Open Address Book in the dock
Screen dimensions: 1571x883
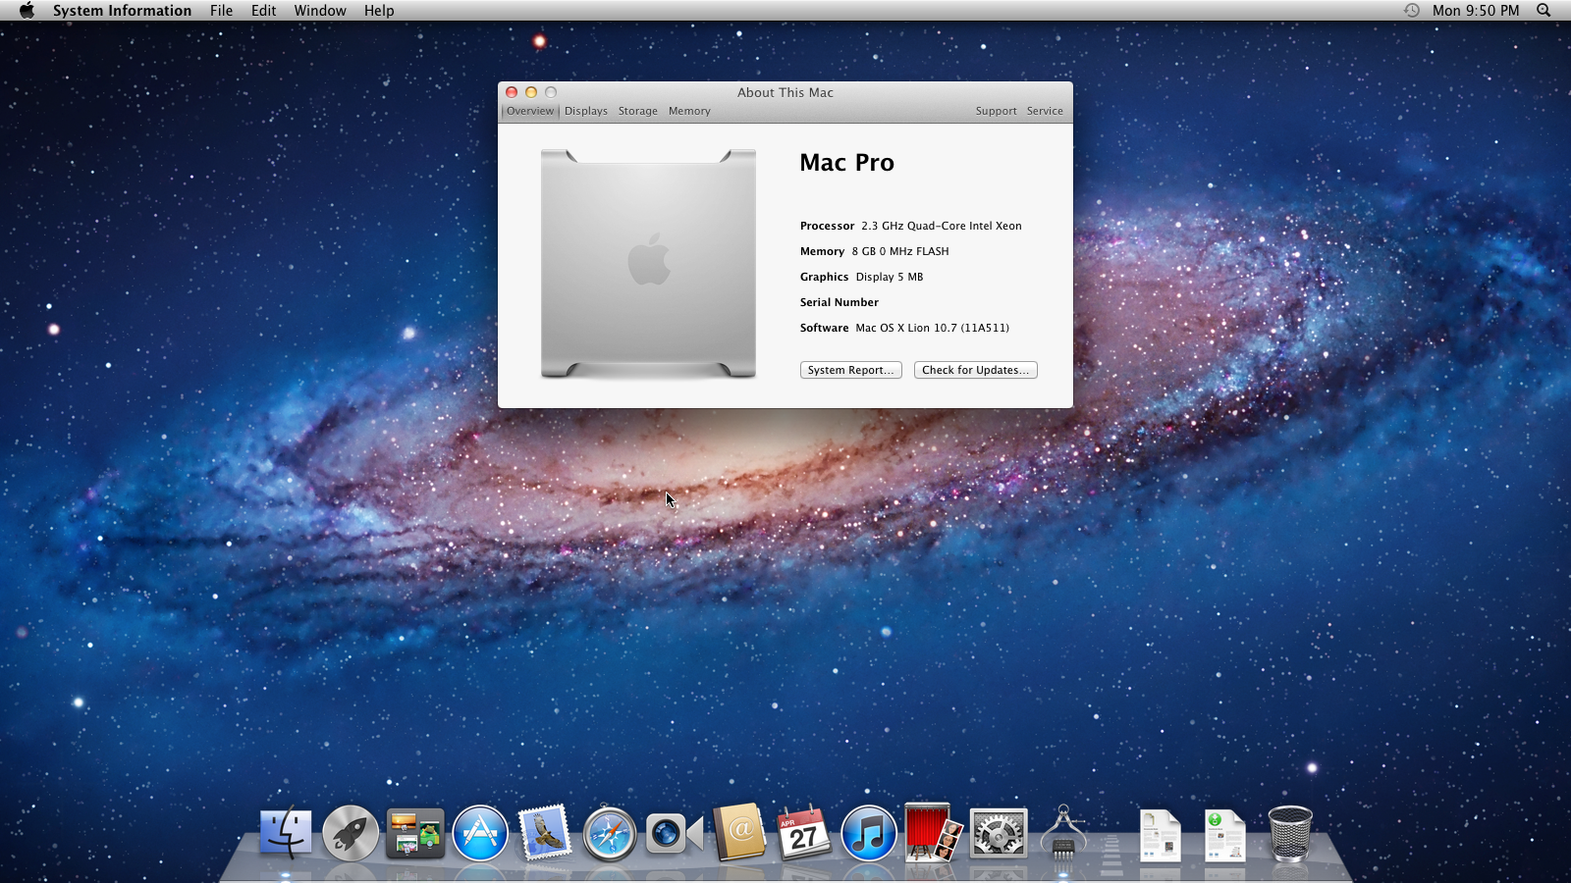point(739,833)
